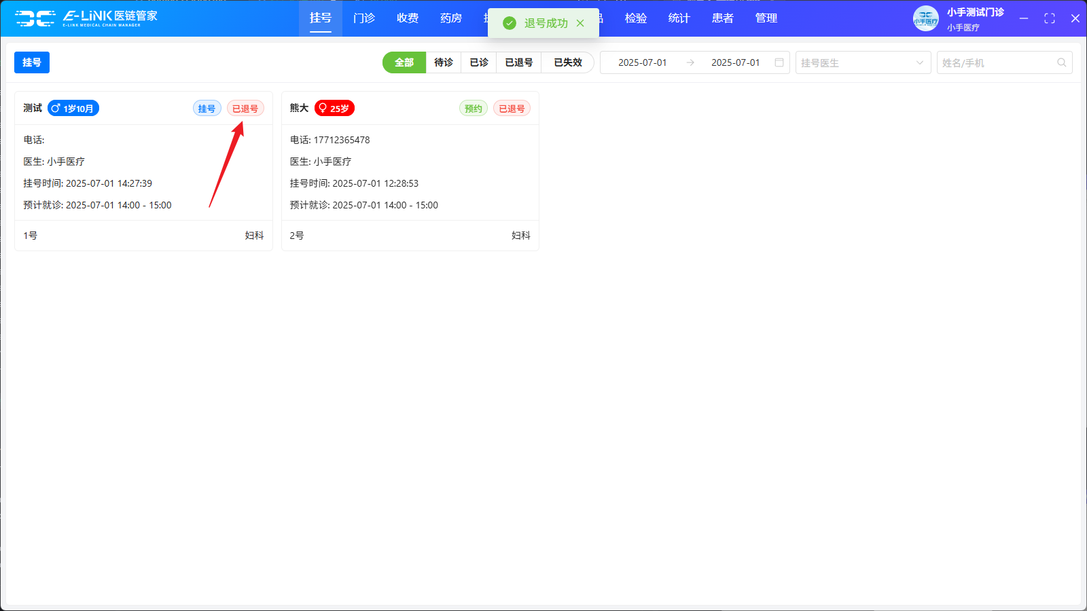This screenshot has height=611, width=1087.
Task: Click the search magnifier icon
Action: [1061, 62]
